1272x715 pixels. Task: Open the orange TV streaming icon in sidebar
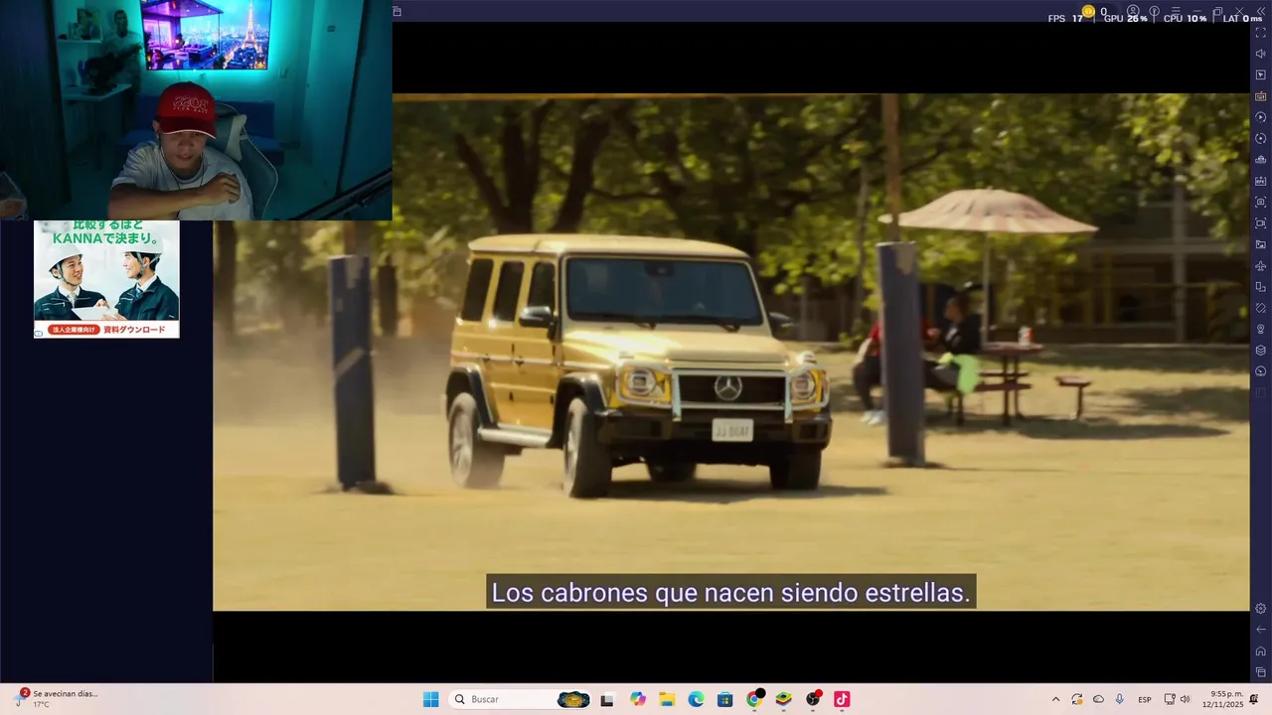click(x=1260, y=96)
